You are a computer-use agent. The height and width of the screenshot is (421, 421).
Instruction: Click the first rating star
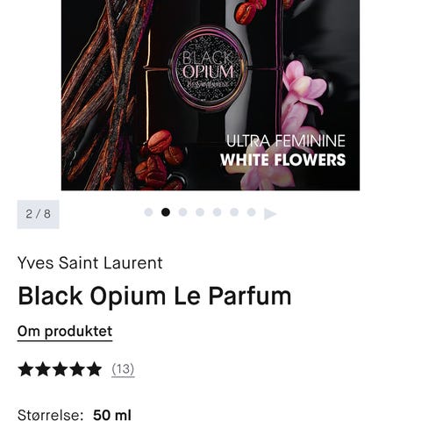pos(25,369)
